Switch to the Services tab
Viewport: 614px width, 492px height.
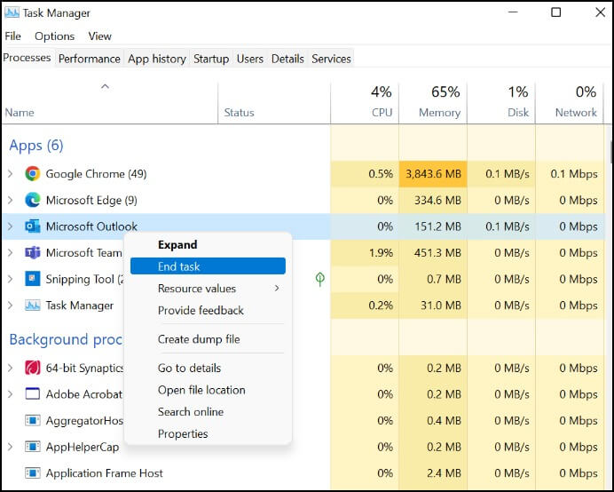click(331, 59)
